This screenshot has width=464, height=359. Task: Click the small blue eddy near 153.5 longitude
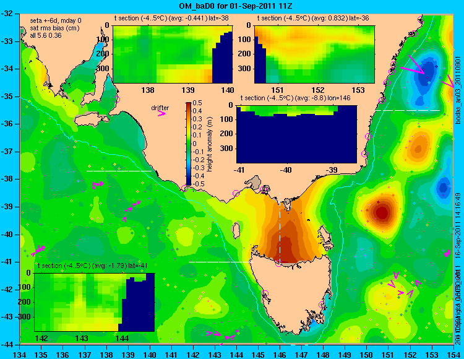[x=443, y=188]
